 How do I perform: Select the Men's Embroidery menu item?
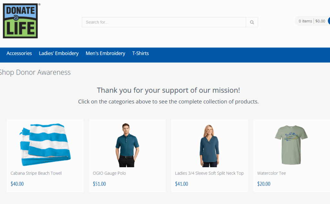point(105,54)
